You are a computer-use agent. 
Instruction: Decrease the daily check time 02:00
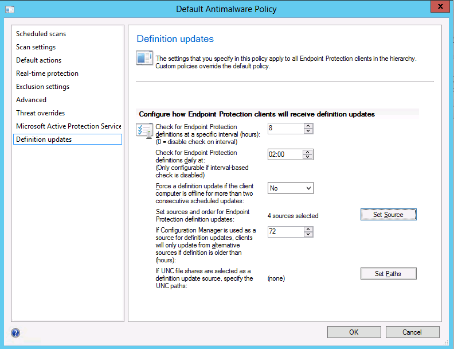307,157
